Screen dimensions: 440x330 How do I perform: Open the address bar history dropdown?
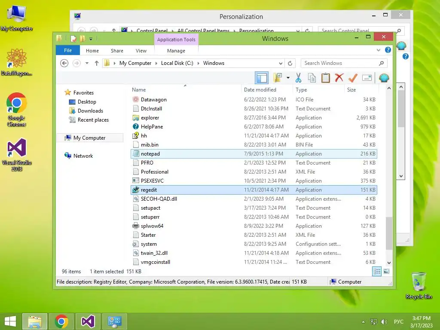pos(280,63)
